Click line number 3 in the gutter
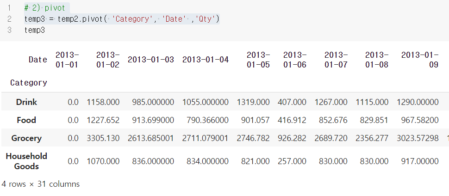This screenshot has width=449, height=196. [x=9, y=30]
